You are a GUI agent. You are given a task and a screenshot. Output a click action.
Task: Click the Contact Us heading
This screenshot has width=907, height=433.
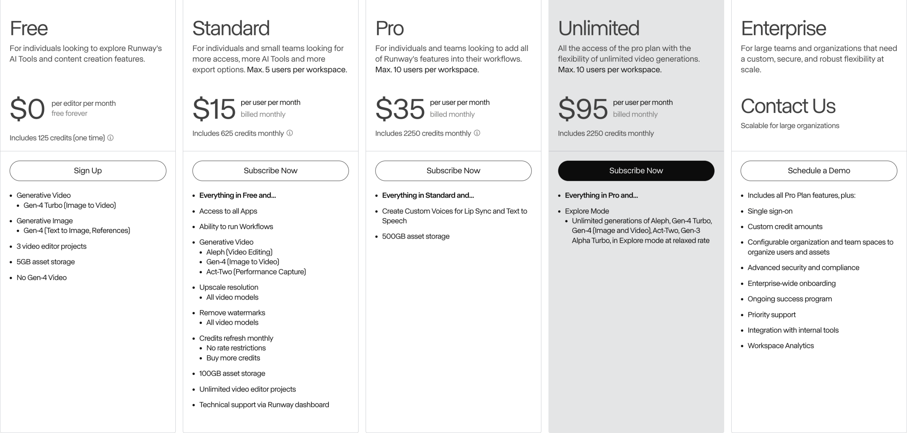coord(788,106)
